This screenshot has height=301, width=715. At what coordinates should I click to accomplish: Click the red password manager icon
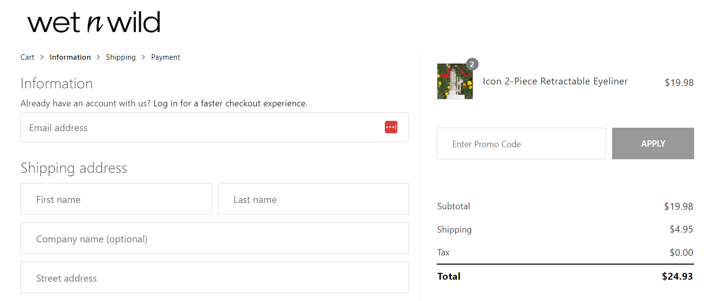[391, 127]
